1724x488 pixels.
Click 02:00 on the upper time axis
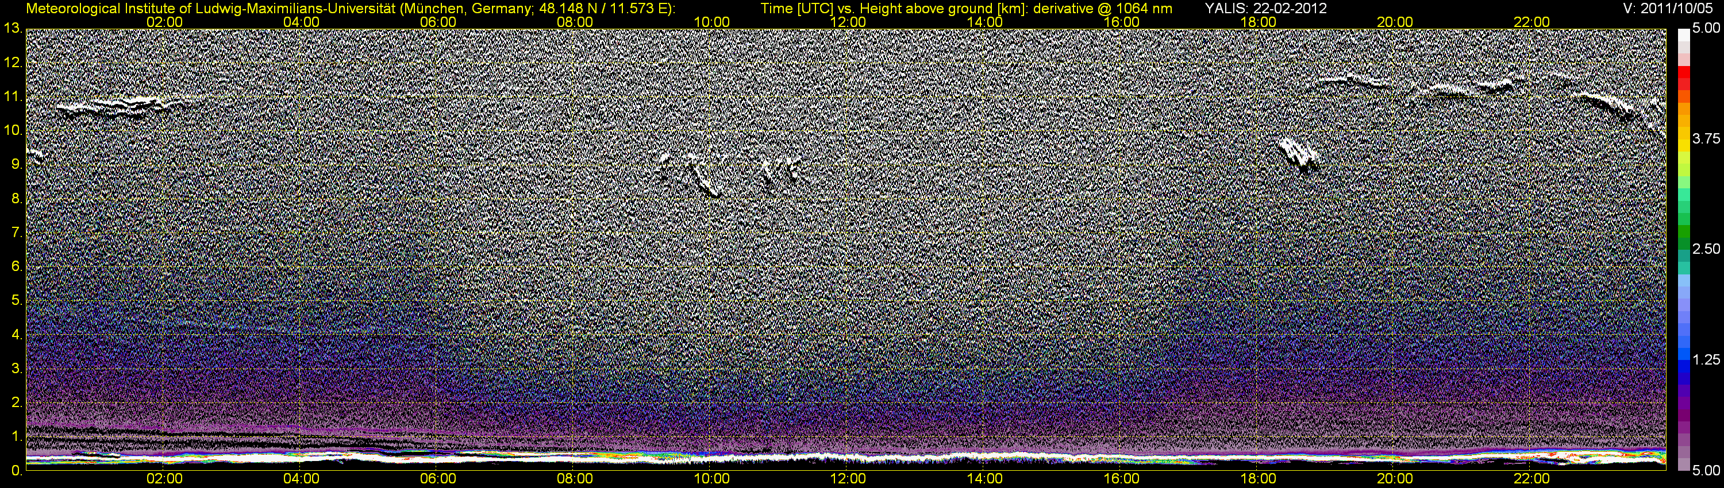(164, 22)
